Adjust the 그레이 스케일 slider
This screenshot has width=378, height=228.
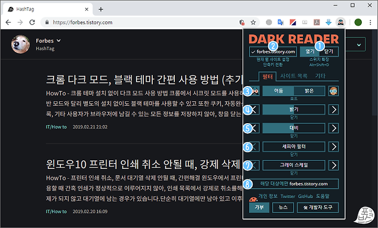tap(294, 165)
